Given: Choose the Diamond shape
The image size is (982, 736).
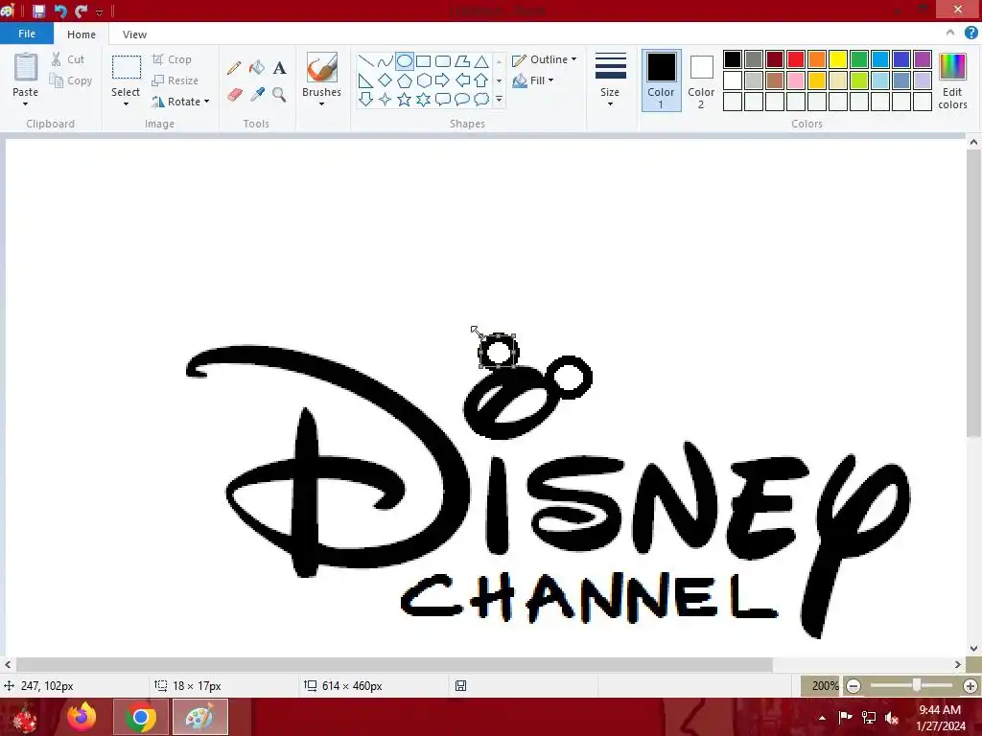Looking at the screenshot, I should click(x=386, y=80).
